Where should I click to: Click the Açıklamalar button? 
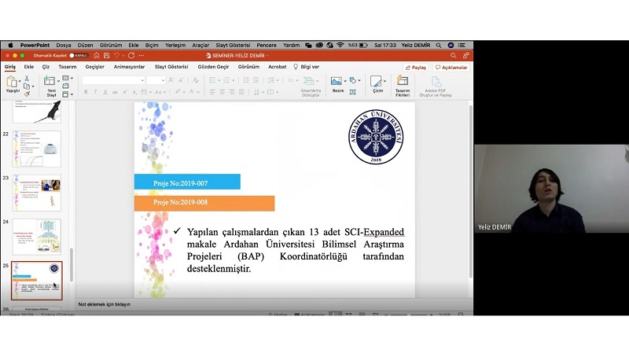[451, 68]
